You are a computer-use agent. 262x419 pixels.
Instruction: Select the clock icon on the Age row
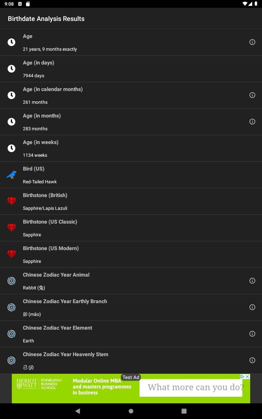tap(11, 42)
